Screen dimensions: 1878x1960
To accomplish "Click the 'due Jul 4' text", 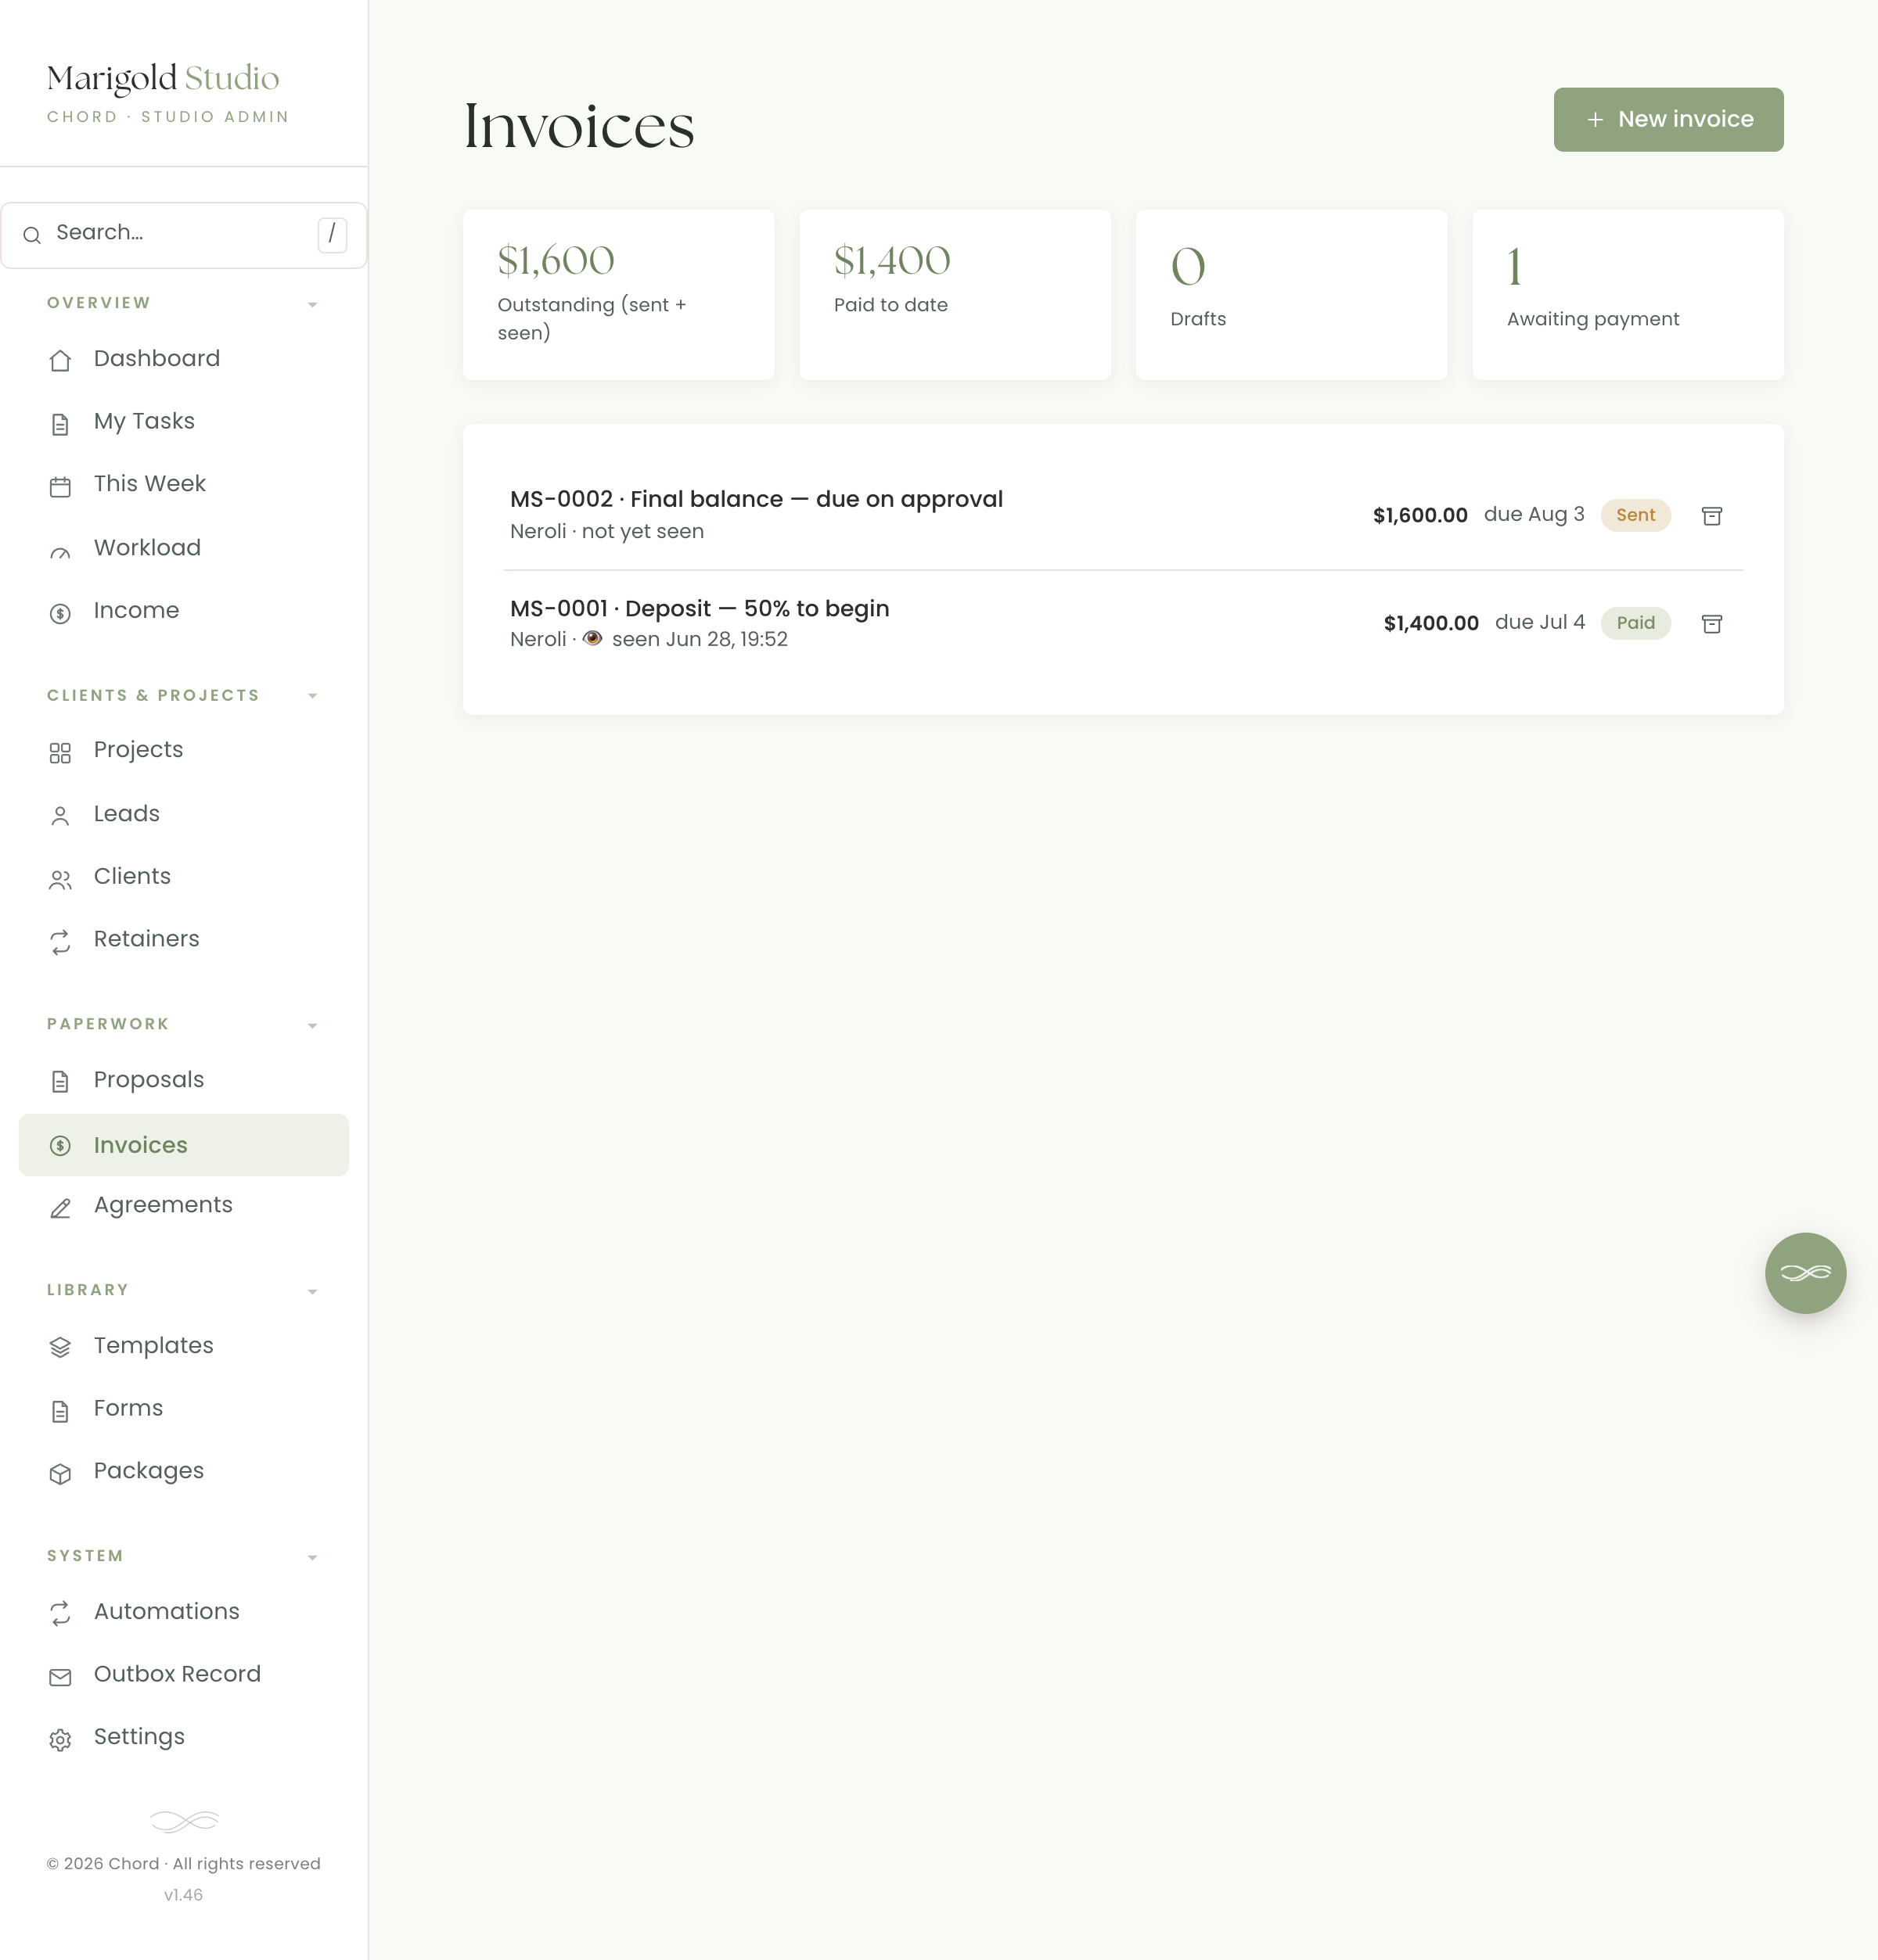I will (x=1540, y=622).
